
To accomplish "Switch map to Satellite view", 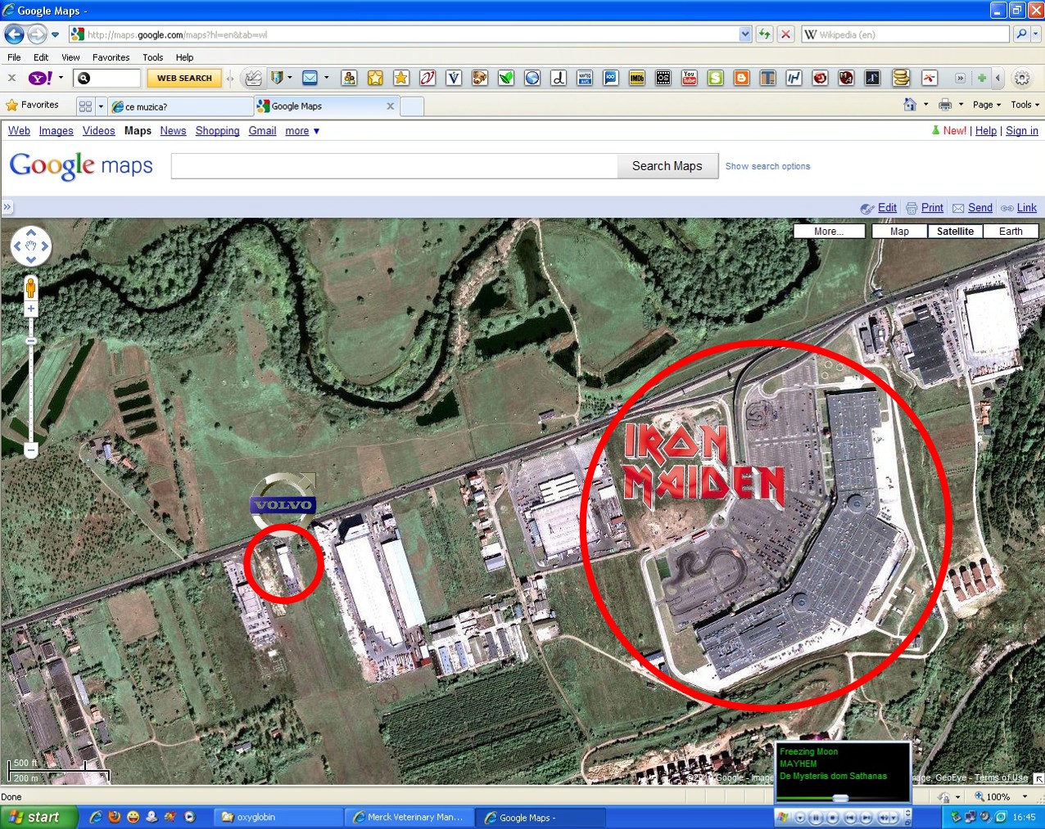I will coord(955,232).
